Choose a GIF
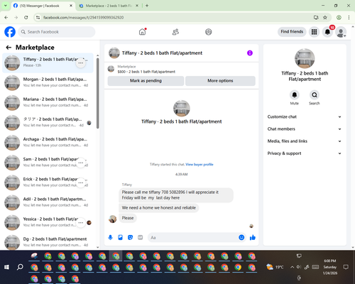Image resolution: width=355 pixels, height=284 pixels. pos(141,237)
